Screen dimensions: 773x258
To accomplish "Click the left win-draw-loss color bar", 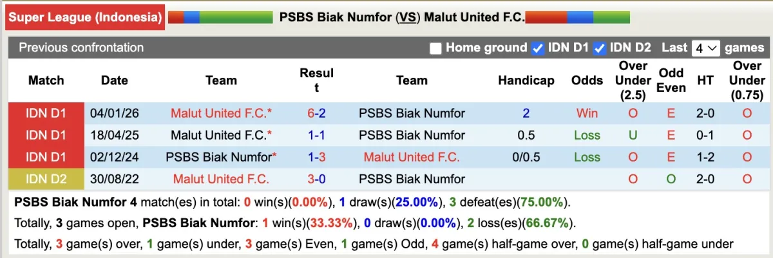I will (220, 17).
